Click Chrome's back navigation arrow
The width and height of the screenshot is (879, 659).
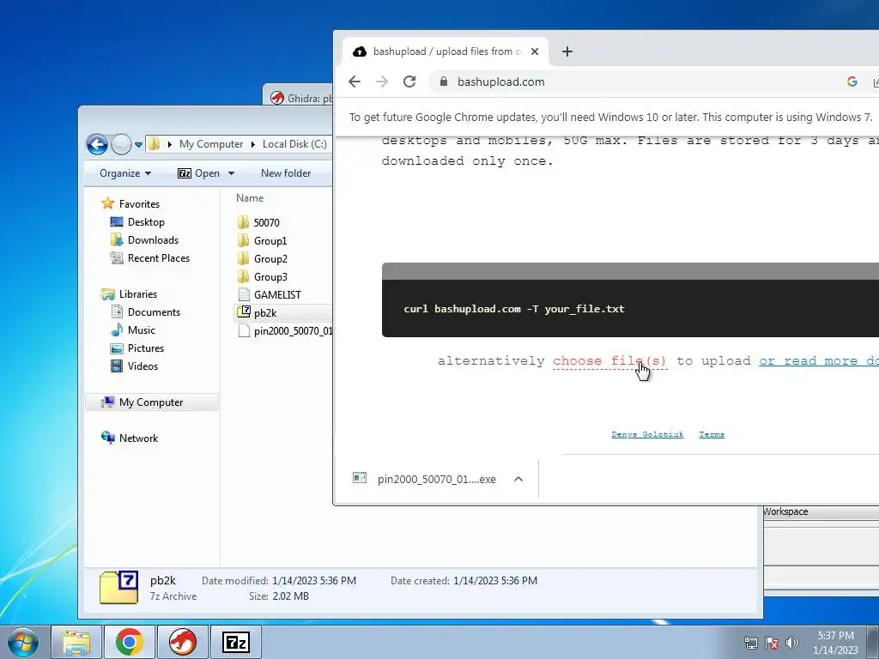click(355, 82)
